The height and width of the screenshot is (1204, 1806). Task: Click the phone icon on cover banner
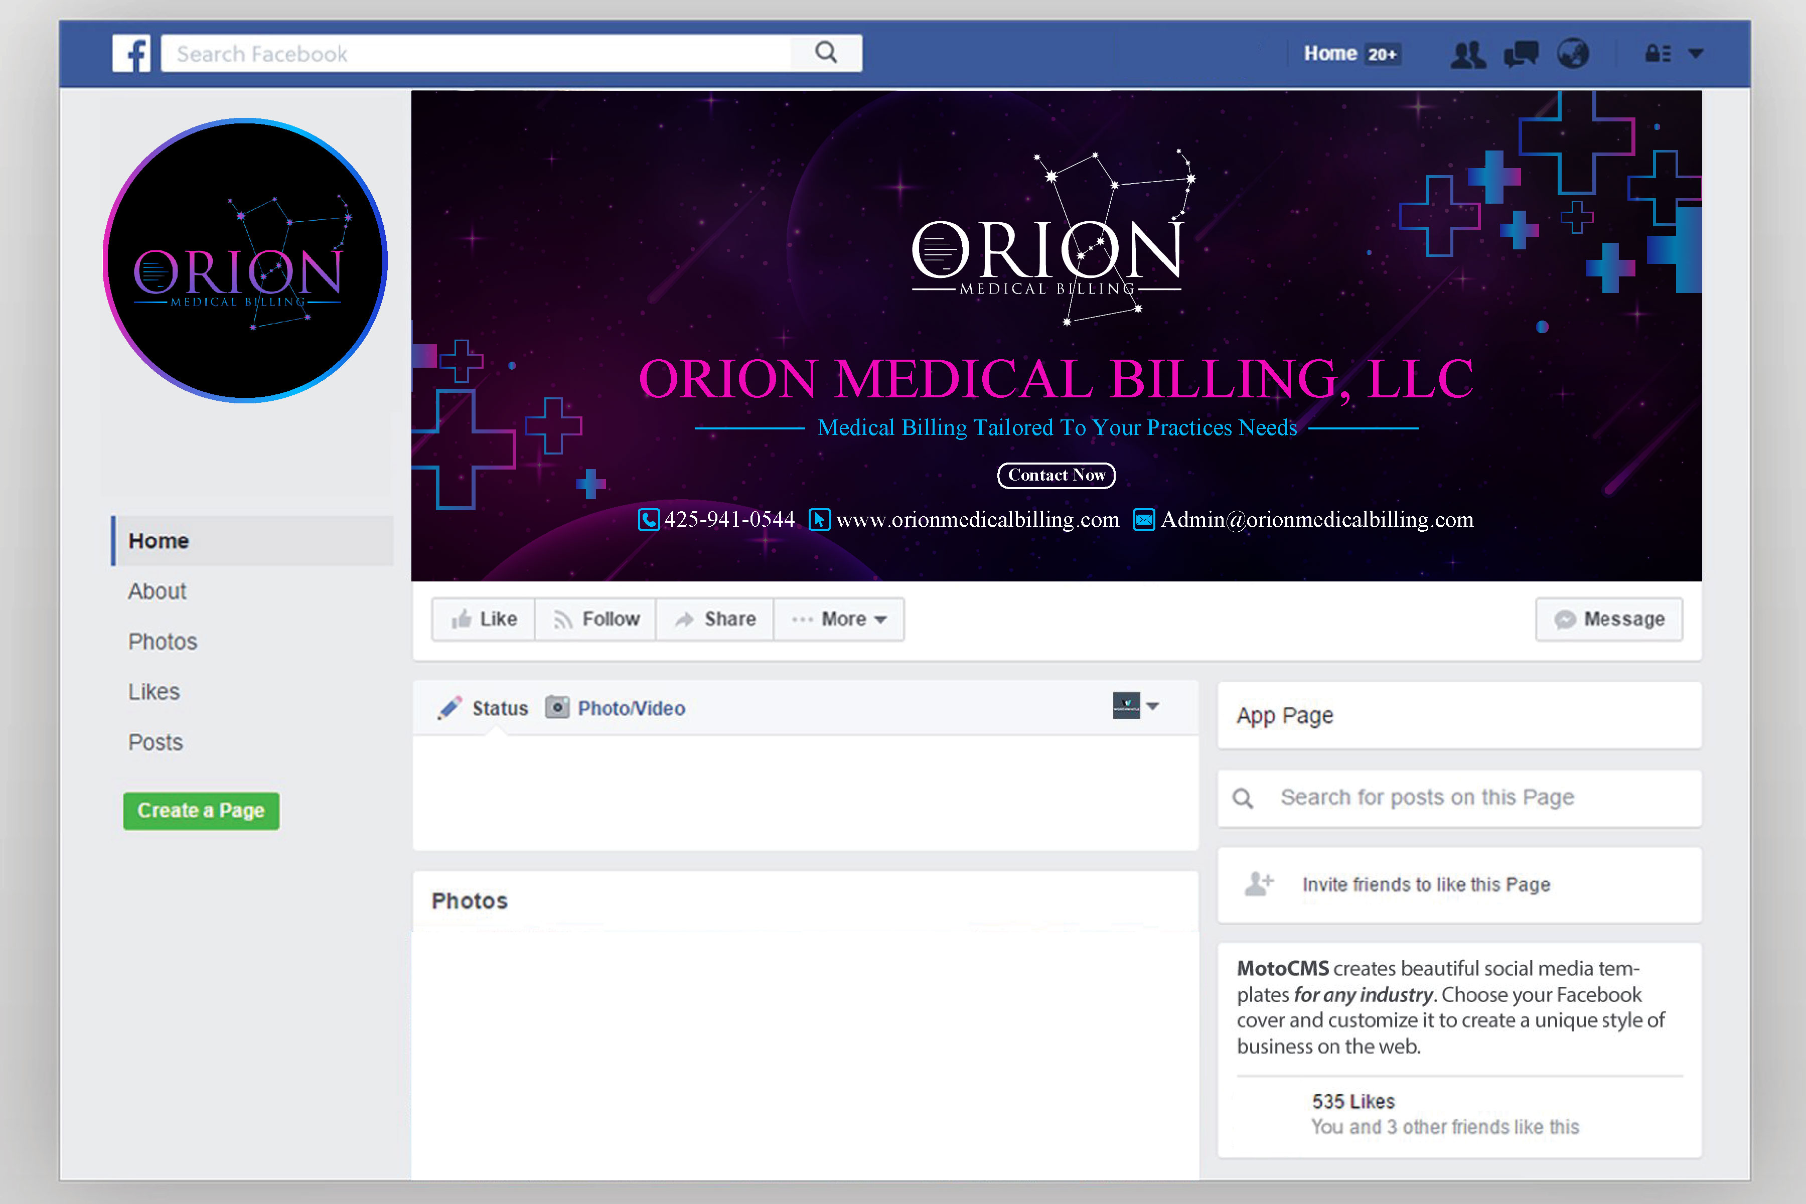(649, 520)
